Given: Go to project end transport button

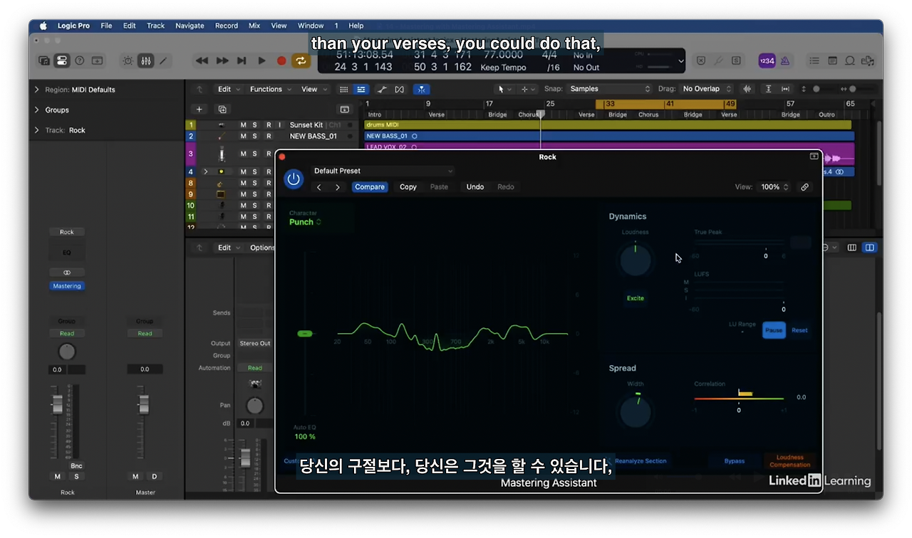Looking at the screenshot, I should pos(242,61).
